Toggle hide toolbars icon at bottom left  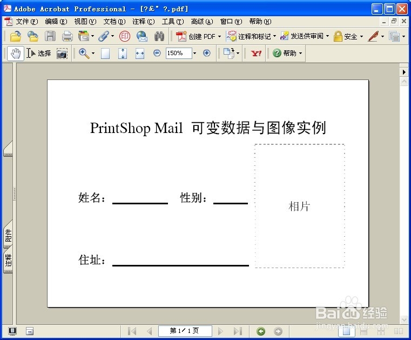30,331
